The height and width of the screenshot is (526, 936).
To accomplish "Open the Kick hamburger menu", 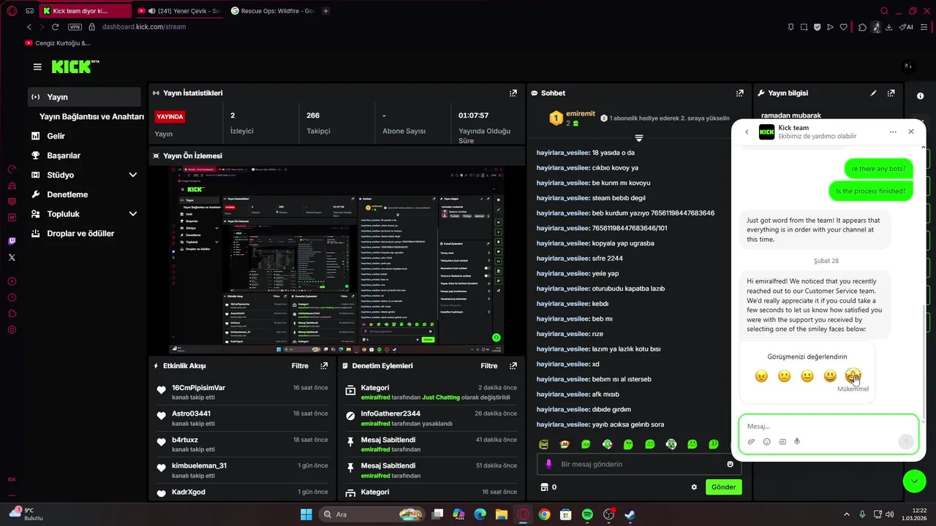I will click(37, 66).
